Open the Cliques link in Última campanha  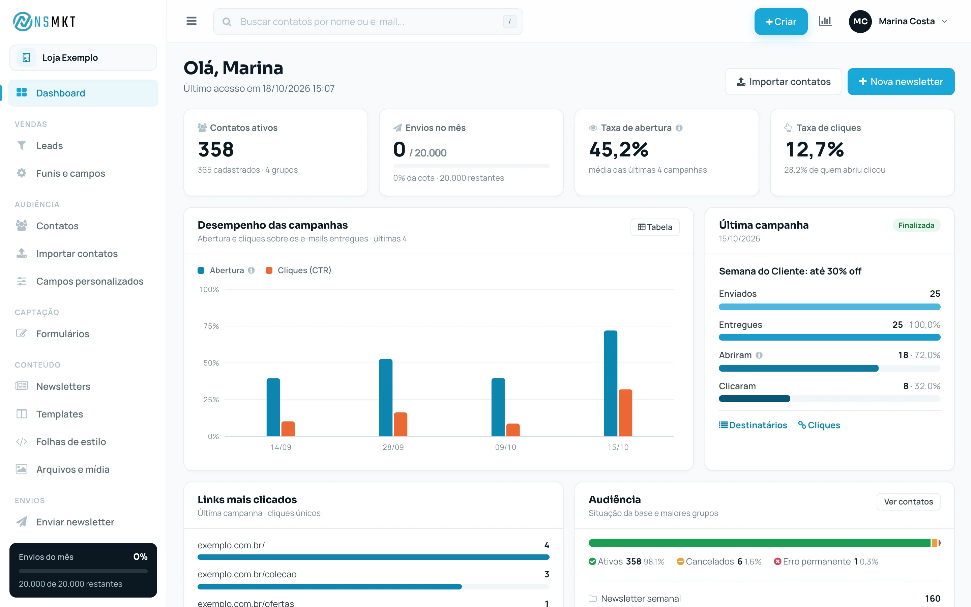pos(819,425)
